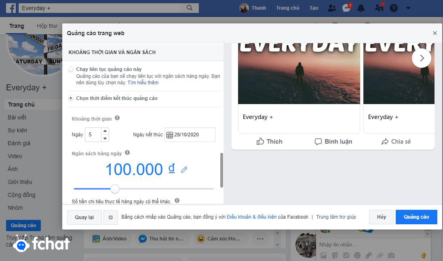This screenshot has width=443, height=261.
Task: Click the Hủy button
Action: point(382,217)
